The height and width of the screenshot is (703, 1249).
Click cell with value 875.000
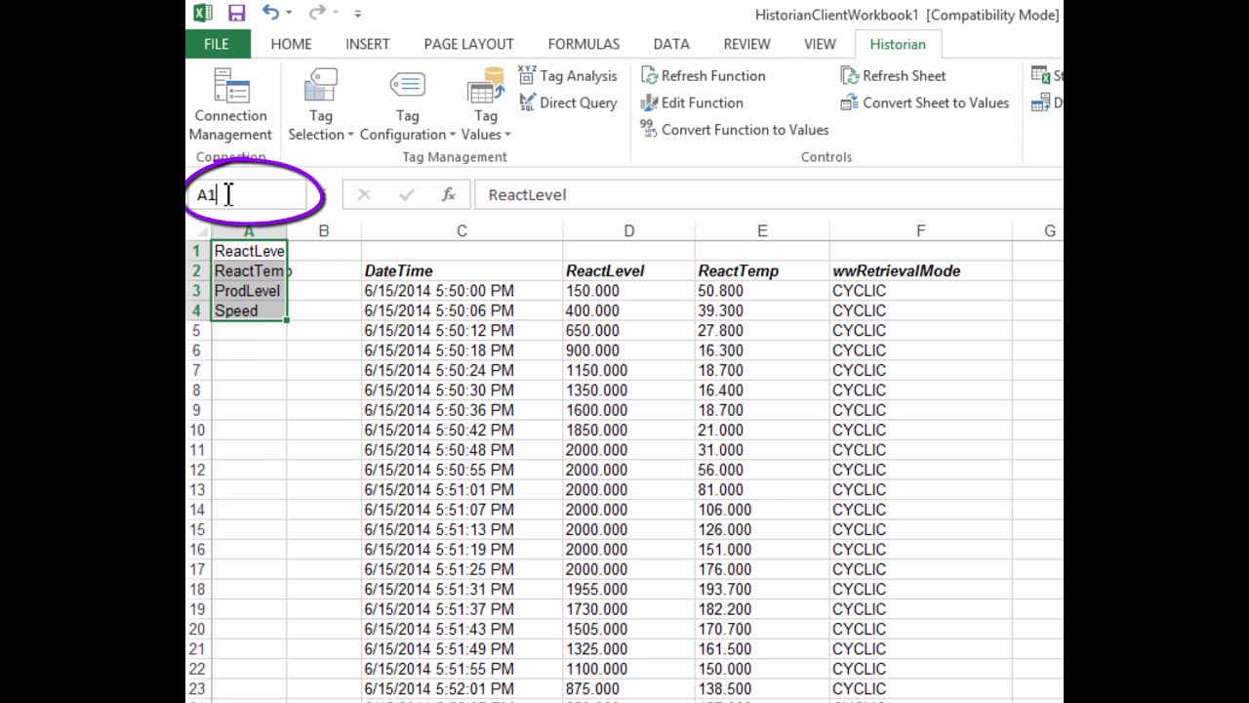(628, 688)
